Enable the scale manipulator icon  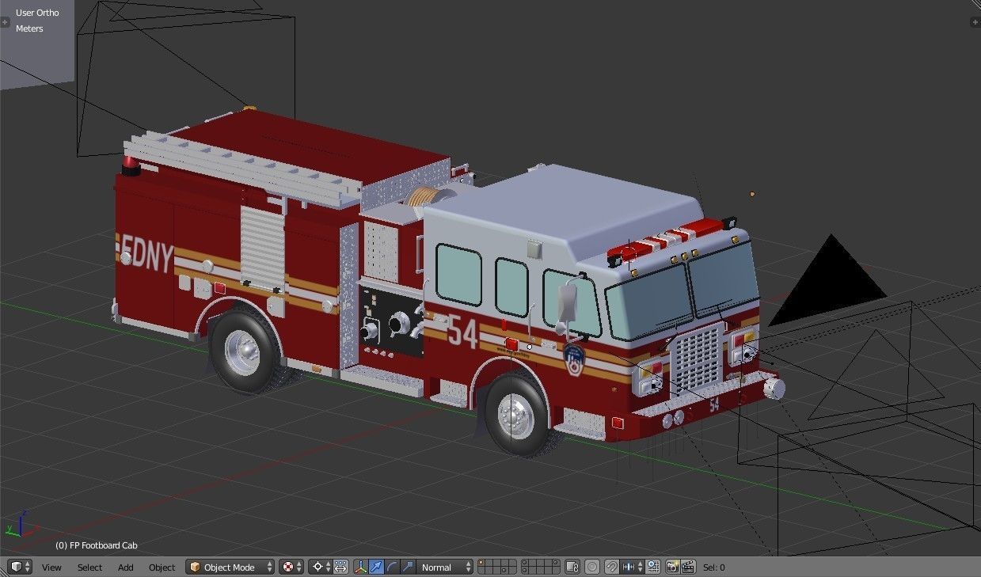408,567
